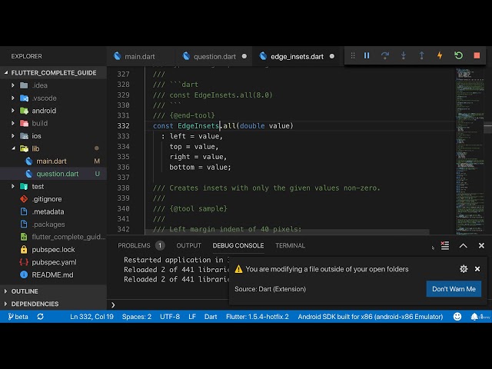
Task: Click the Step Over debug icon
Action: pos(385,55)
